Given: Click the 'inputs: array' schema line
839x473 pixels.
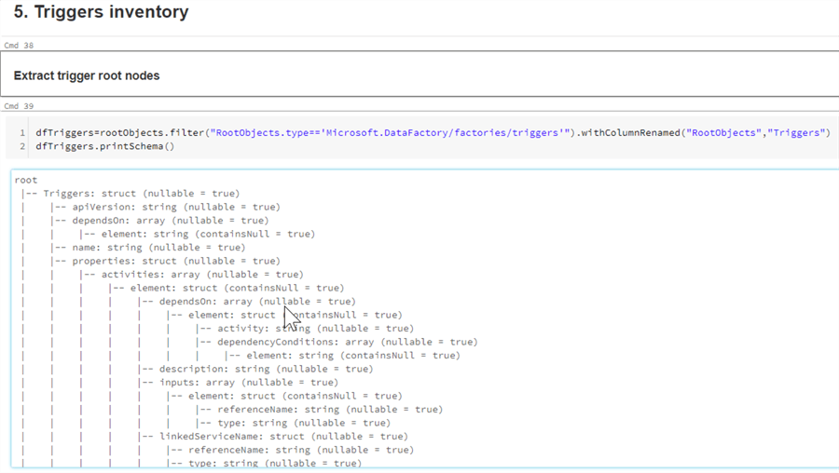Looking at the screenshot, I should pyautogui.click(x=249, y=382).
